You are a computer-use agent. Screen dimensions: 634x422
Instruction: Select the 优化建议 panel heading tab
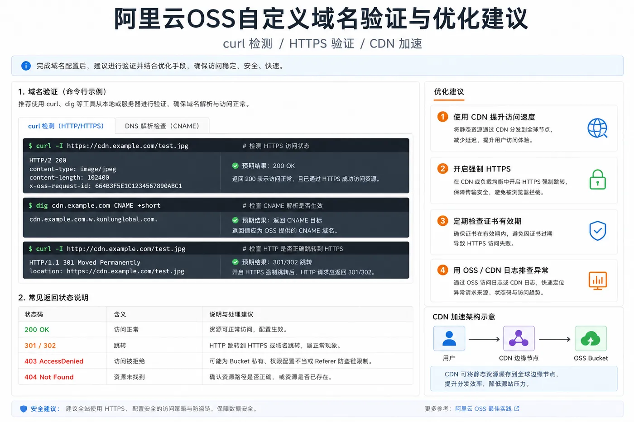tap(449, 92)
